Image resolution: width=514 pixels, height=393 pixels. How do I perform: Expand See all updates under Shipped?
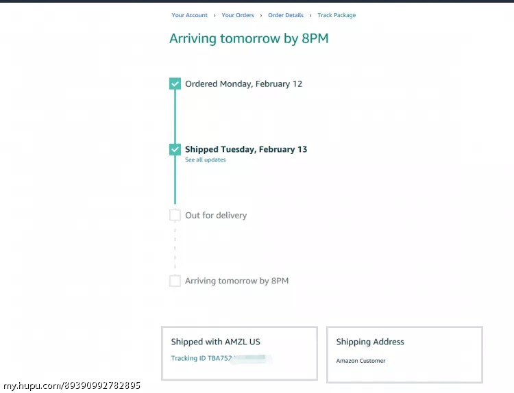click(x=205, y=160)
